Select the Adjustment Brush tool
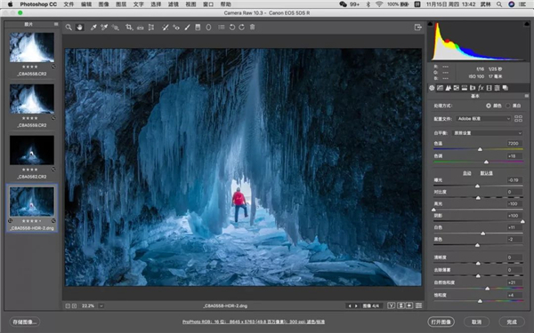The height and width of the screenshot is (333, 534). (187, 28)
